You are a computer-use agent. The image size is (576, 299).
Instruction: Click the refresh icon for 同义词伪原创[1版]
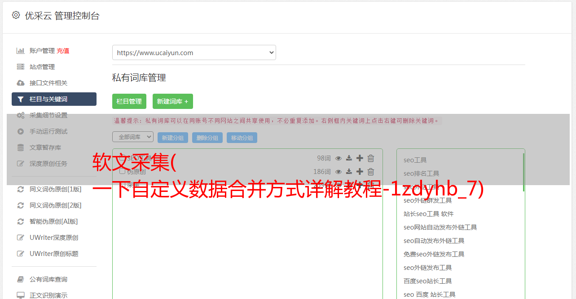point(20,189)
